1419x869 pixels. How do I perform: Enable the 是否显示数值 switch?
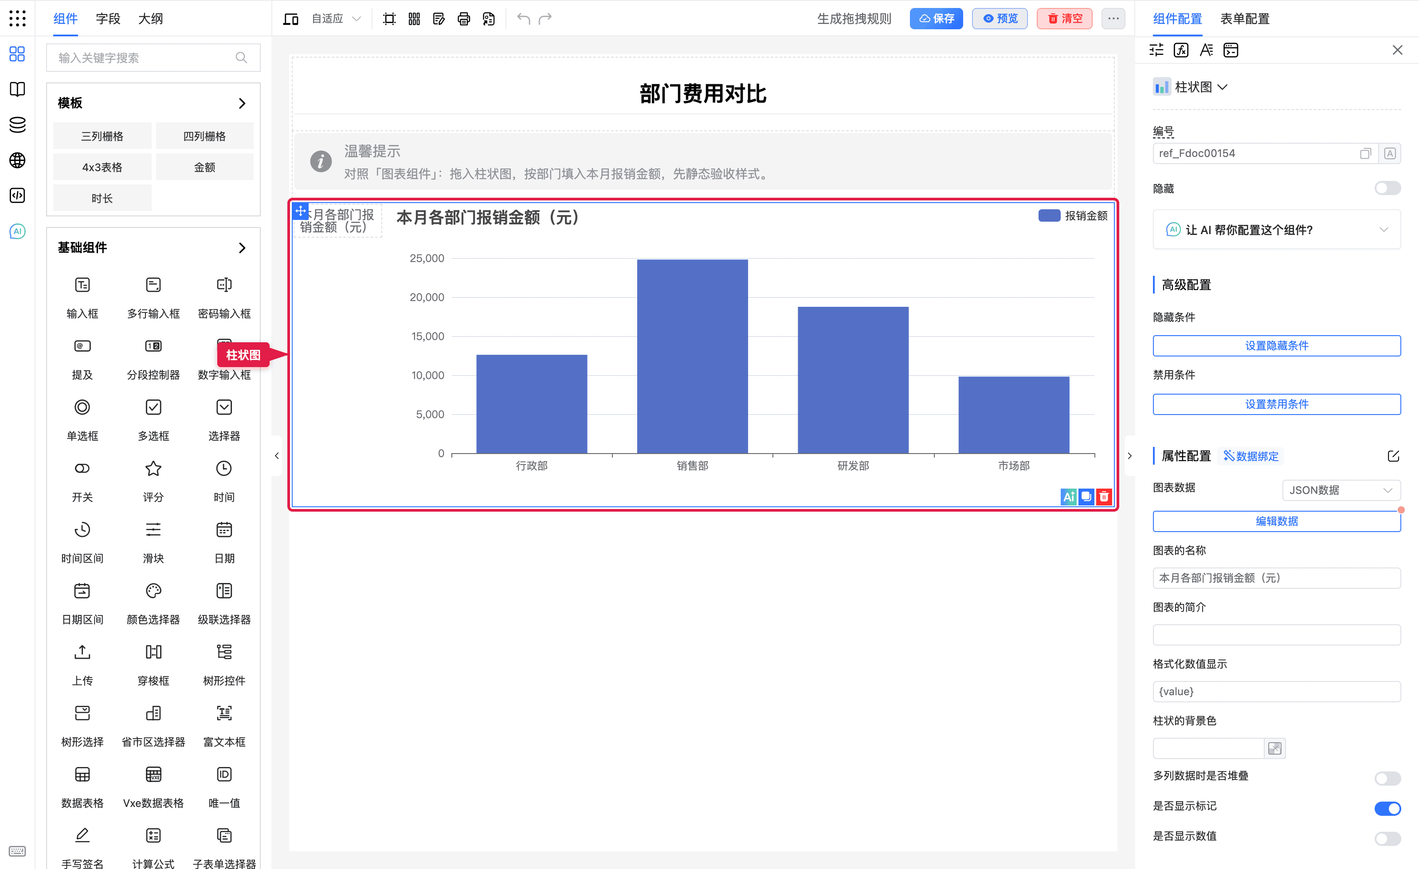coord(1388,838)
